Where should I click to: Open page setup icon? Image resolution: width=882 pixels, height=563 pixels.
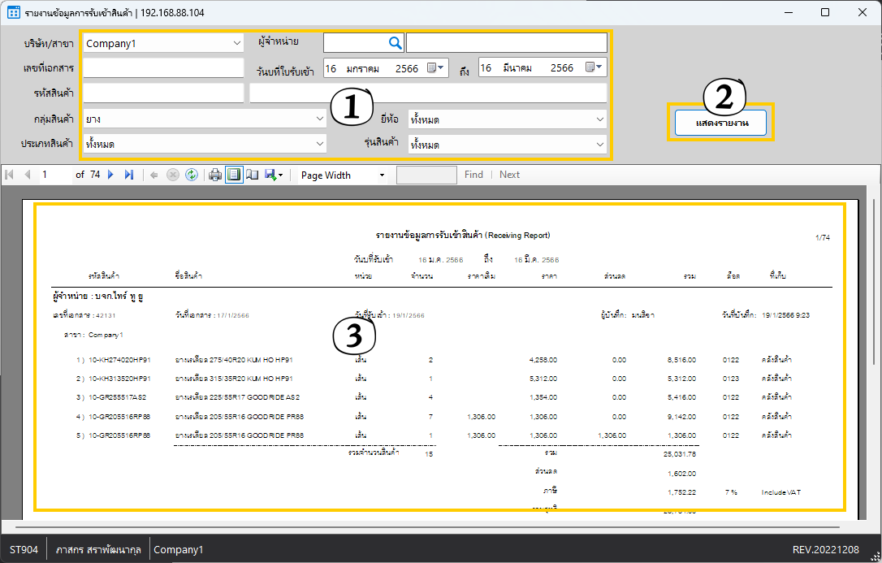coord(253,175)
